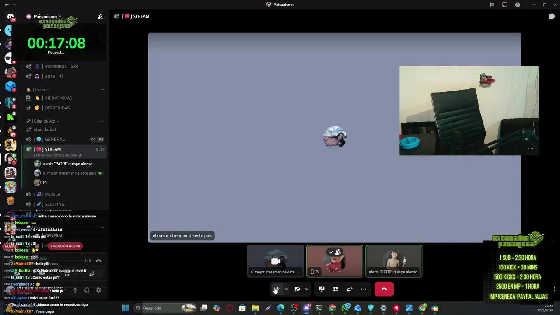Disconnect via voice panel phone icon
The width and height of the screenshot is (560, 315).
[x=98, y=261]
